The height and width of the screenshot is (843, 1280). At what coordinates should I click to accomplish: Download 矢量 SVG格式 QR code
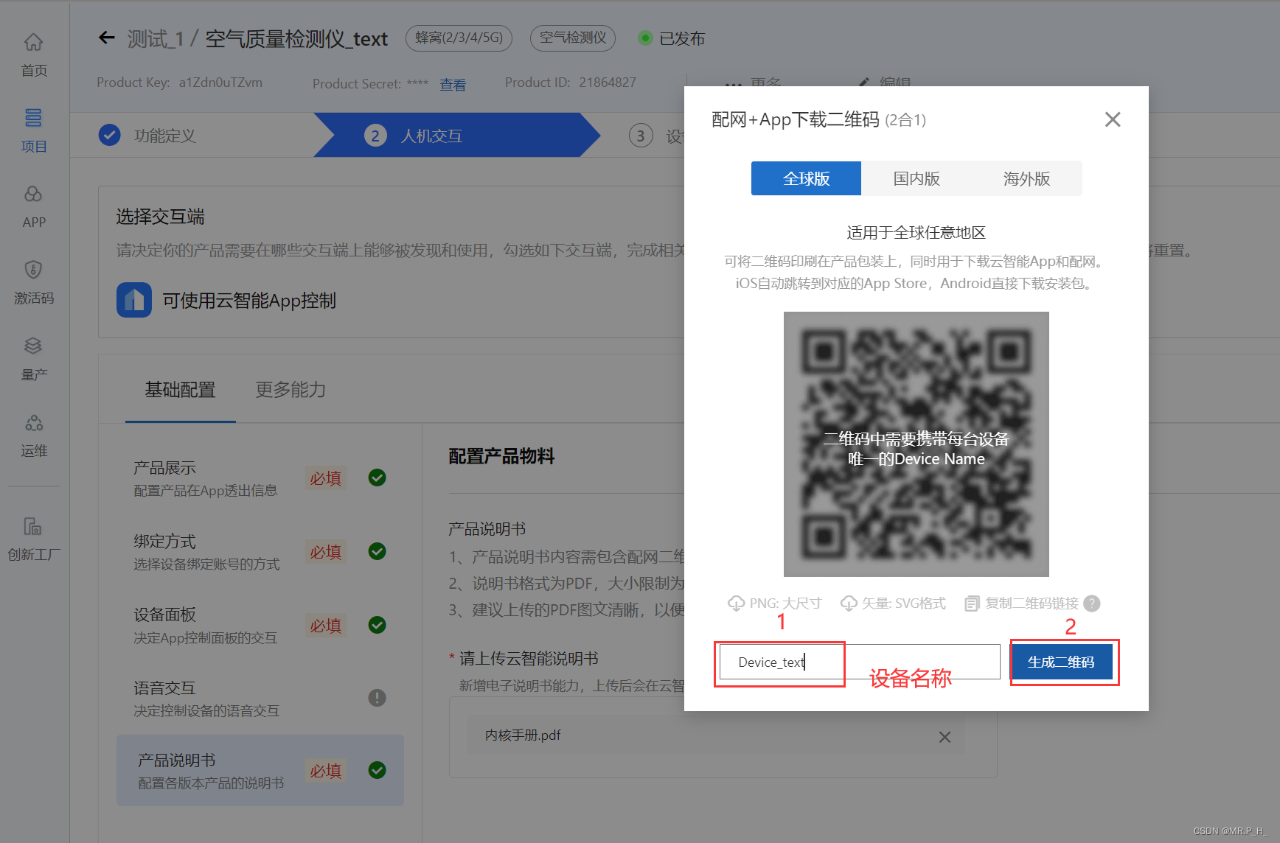pyautogui.click(x=893, y=604)
